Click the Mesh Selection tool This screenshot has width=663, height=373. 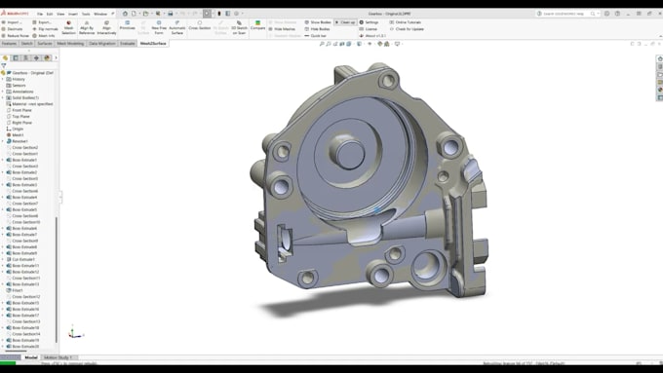[x=68, y=27]
